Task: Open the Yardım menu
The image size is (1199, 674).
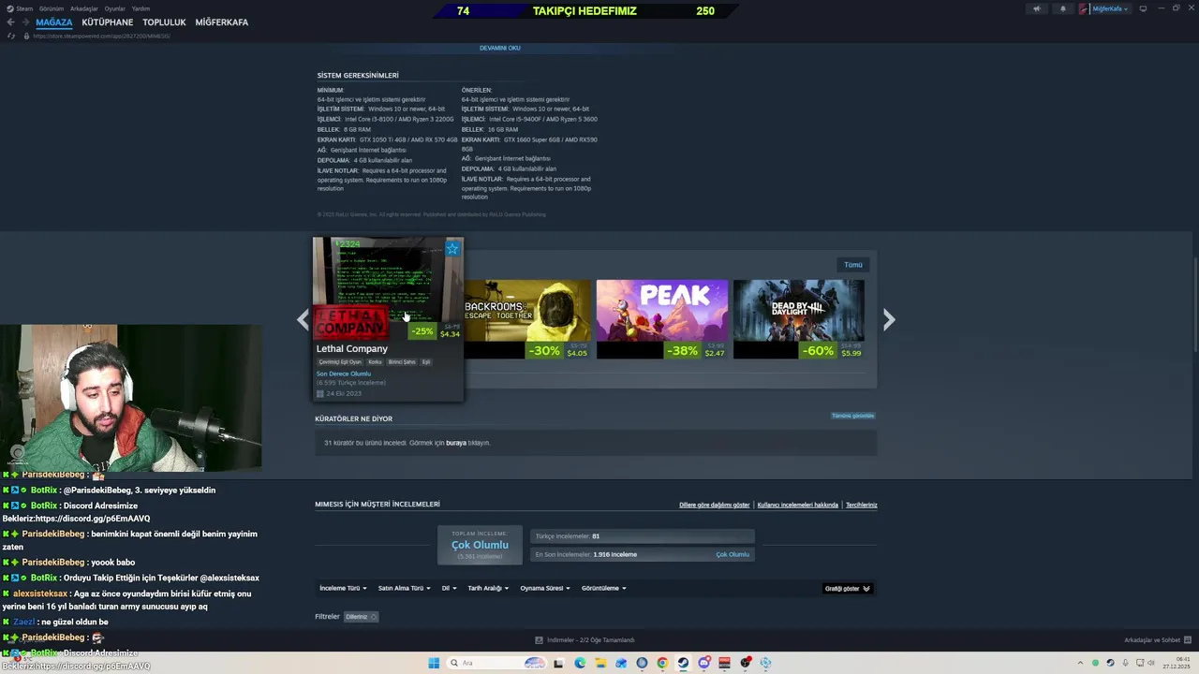Action: tap(141, 8)
